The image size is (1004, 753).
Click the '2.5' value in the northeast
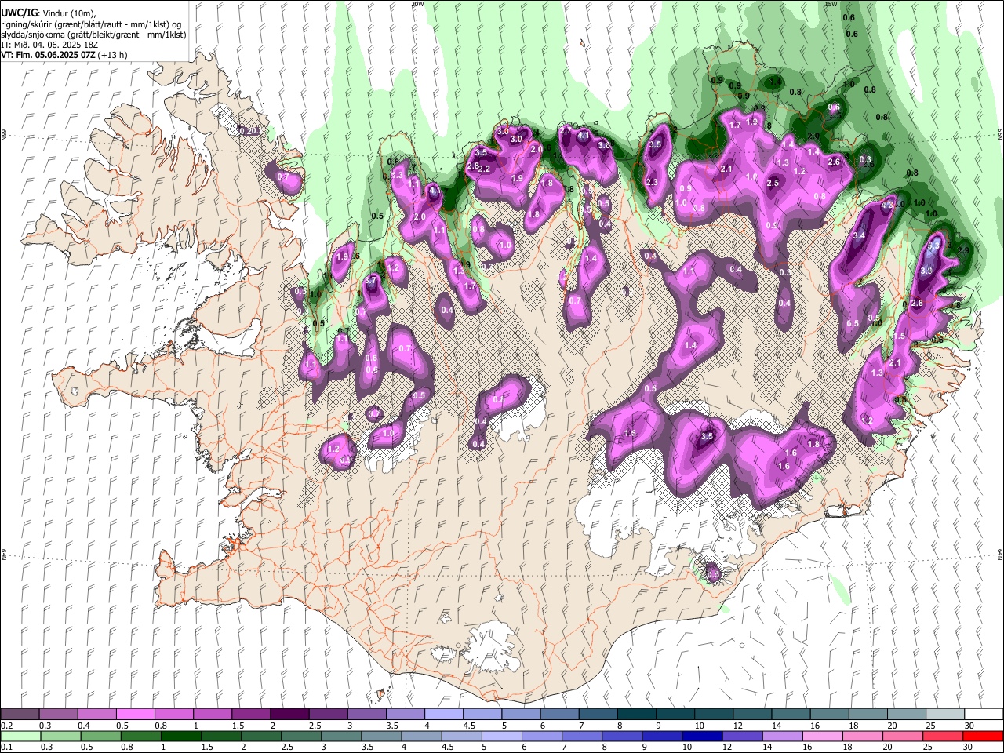[x=773, y=183]
